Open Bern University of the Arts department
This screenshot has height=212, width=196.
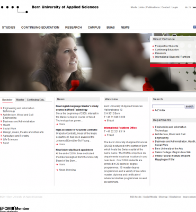tap(169, 148)
